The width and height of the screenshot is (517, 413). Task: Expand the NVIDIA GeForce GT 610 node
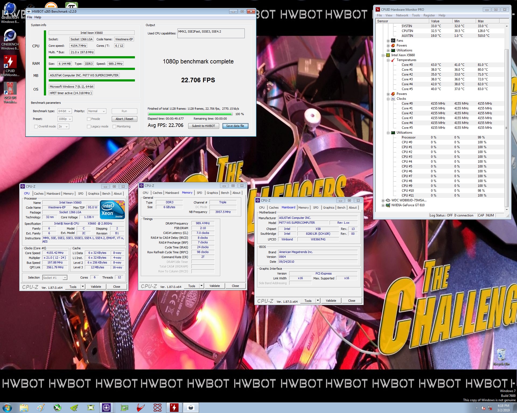point(383,205)
